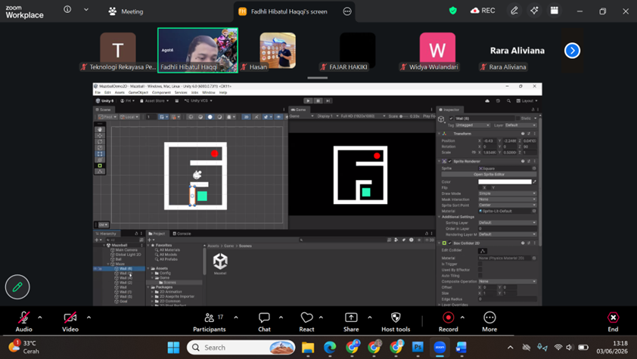Screen dimensions: 637x359
Task: Toggle Sprite Renderer enabled checkbox
Action: click(x=449, y=162)
